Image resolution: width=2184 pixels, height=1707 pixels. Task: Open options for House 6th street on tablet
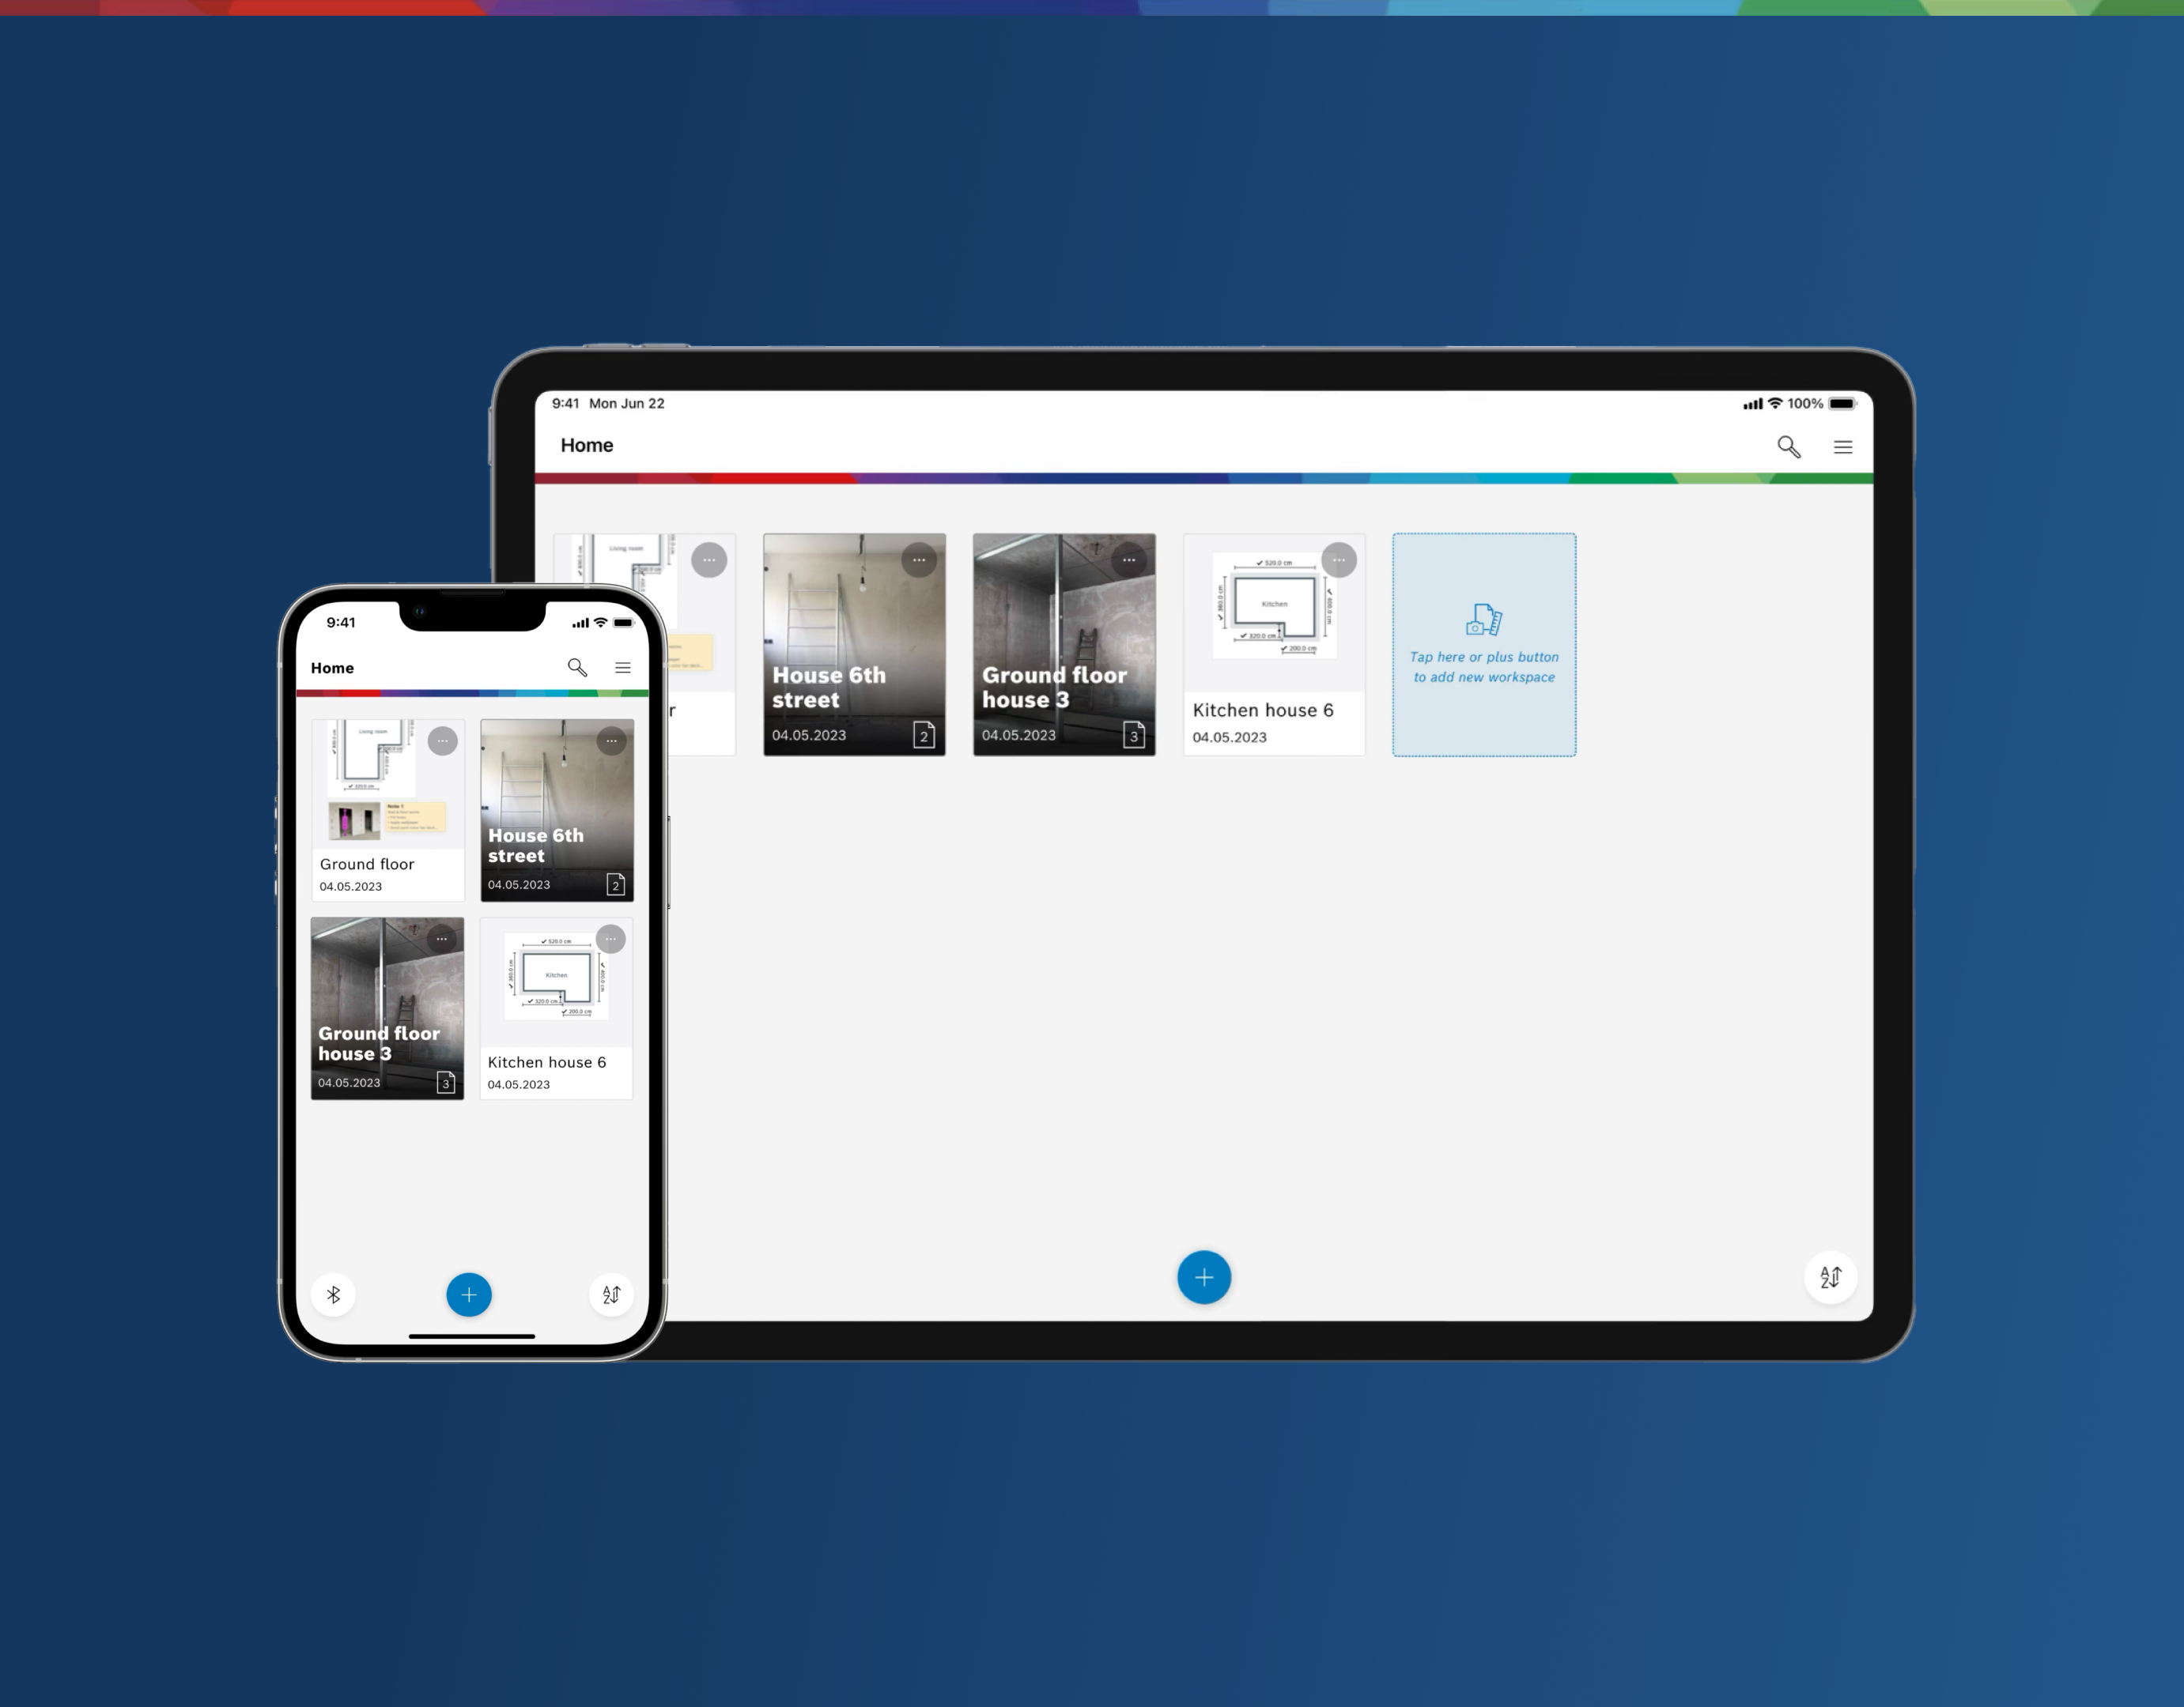click(919, 560)
